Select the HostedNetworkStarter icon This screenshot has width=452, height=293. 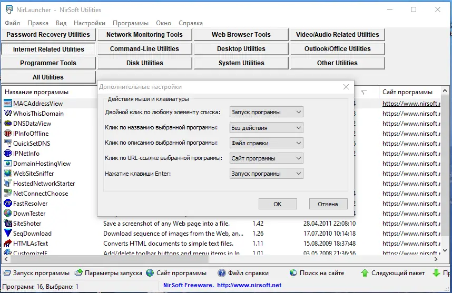point(8,184)
